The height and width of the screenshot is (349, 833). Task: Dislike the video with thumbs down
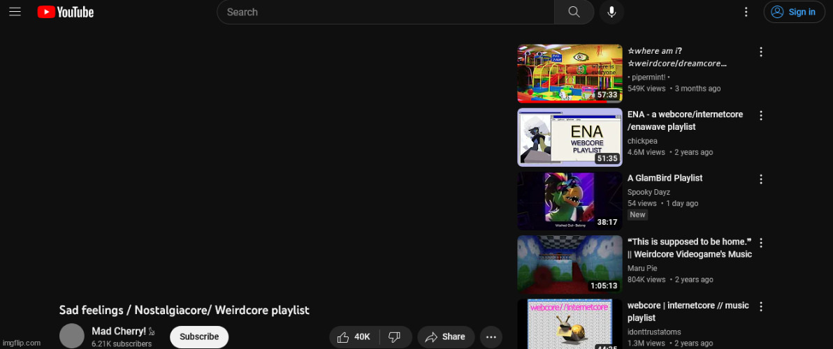pos(394,337)
